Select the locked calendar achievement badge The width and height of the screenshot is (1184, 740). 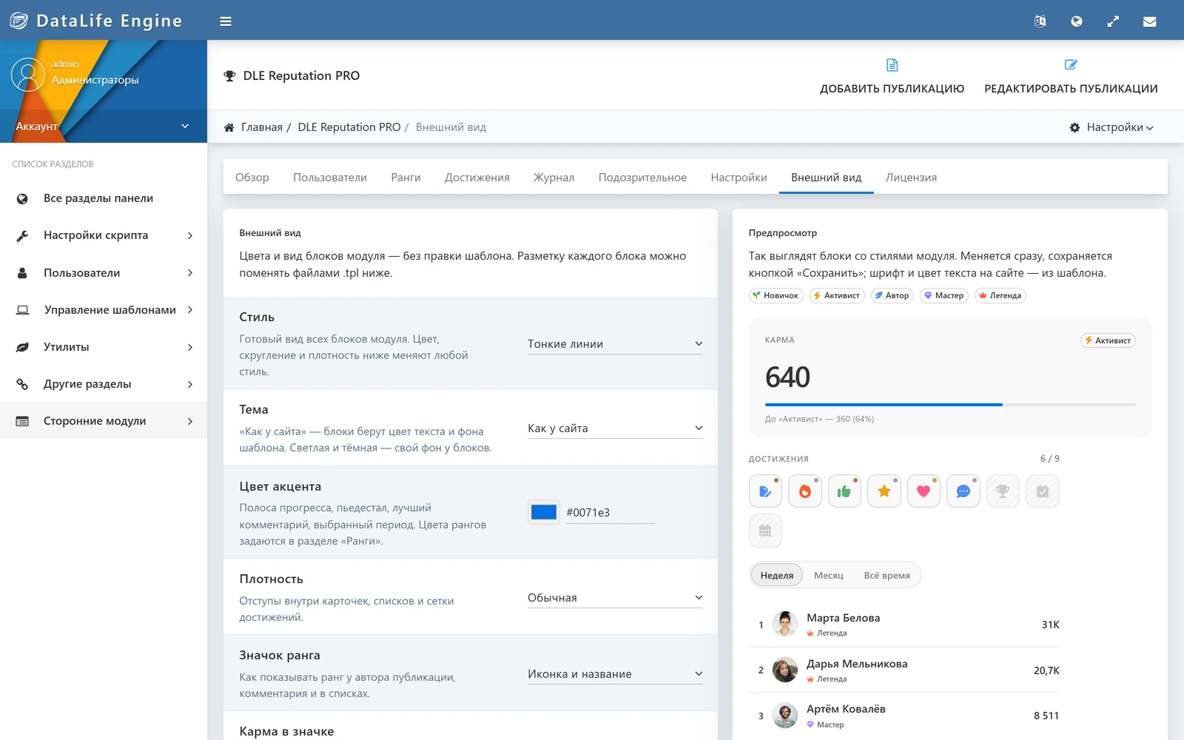pos(765,531)
